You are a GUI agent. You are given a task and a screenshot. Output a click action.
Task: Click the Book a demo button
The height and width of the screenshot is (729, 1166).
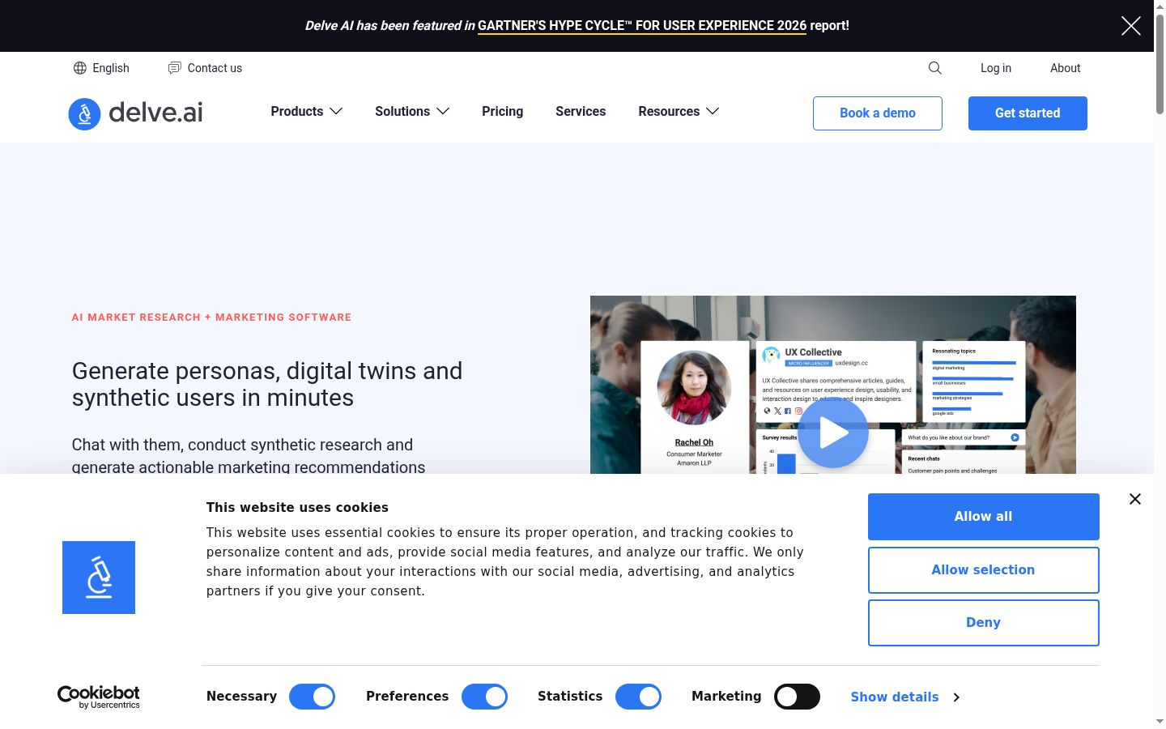coord(878,113)
